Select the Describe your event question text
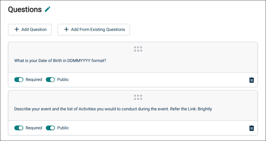Screen dimensions: 266x141 (113, 109)
